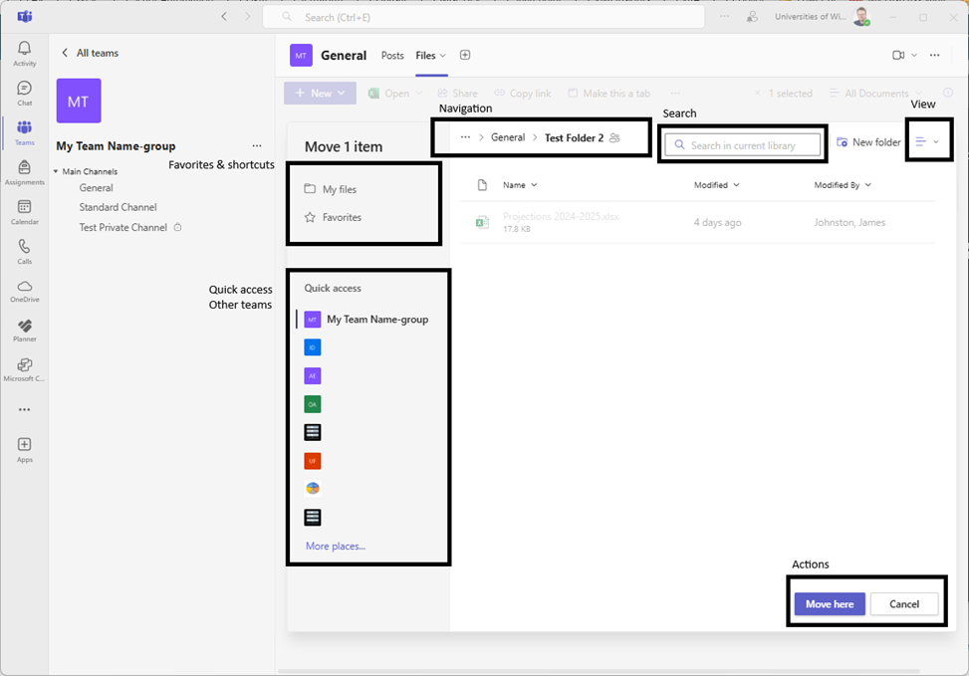This screenshot has width=969, height=676.
Task: Collapse the Main Channels section
Action: (x=56, y=172)
